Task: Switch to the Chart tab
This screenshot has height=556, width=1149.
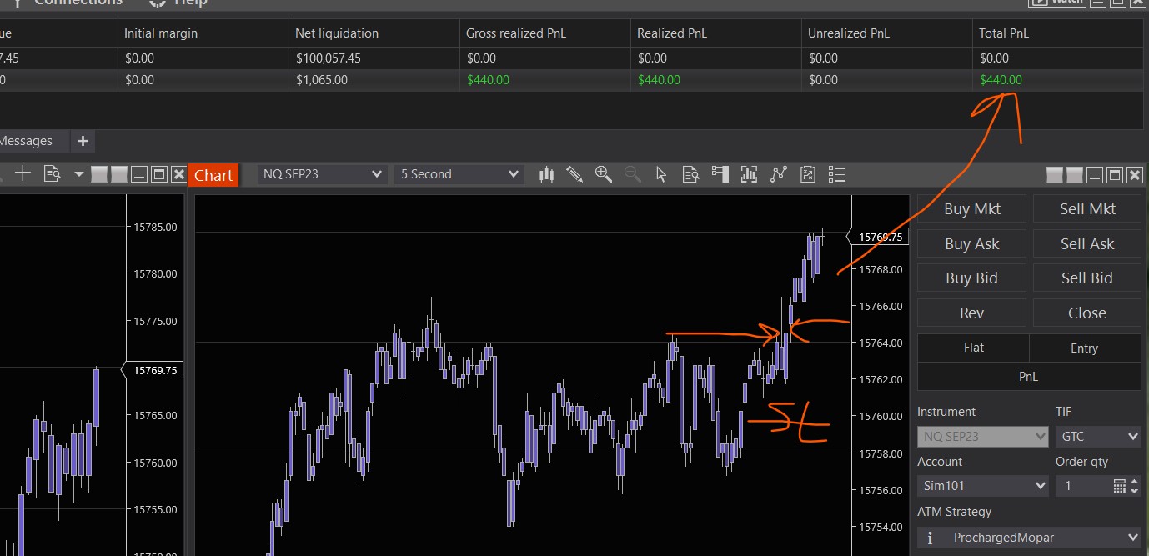Action: tap(213, 175)
